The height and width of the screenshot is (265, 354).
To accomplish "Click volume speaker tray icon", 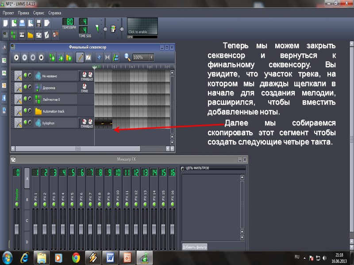I will 324,258.
